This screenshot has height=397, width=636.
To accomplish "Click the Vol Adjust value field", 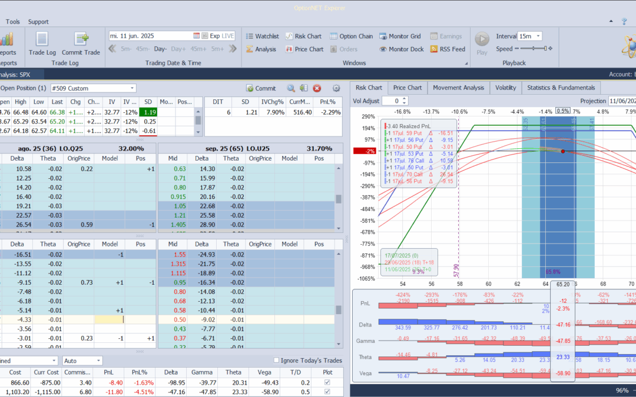I will (392, 101).
